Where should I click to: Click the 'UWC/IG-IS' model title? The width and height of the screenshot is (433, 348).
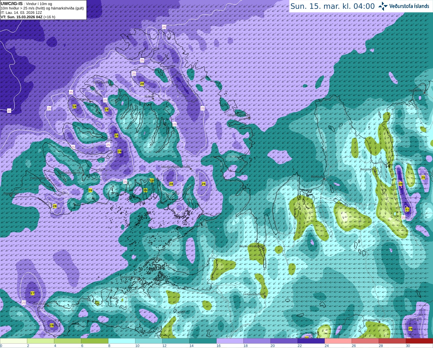(x=12, y=3)
